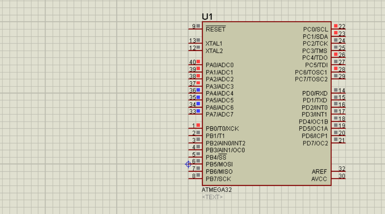
Task: Click the PB7/SCK pin label
Action: click(x=218, y=179)
